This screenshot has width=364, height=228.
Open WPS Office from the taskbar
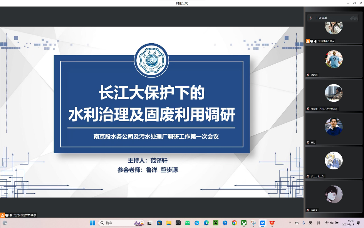pos(272,223)
